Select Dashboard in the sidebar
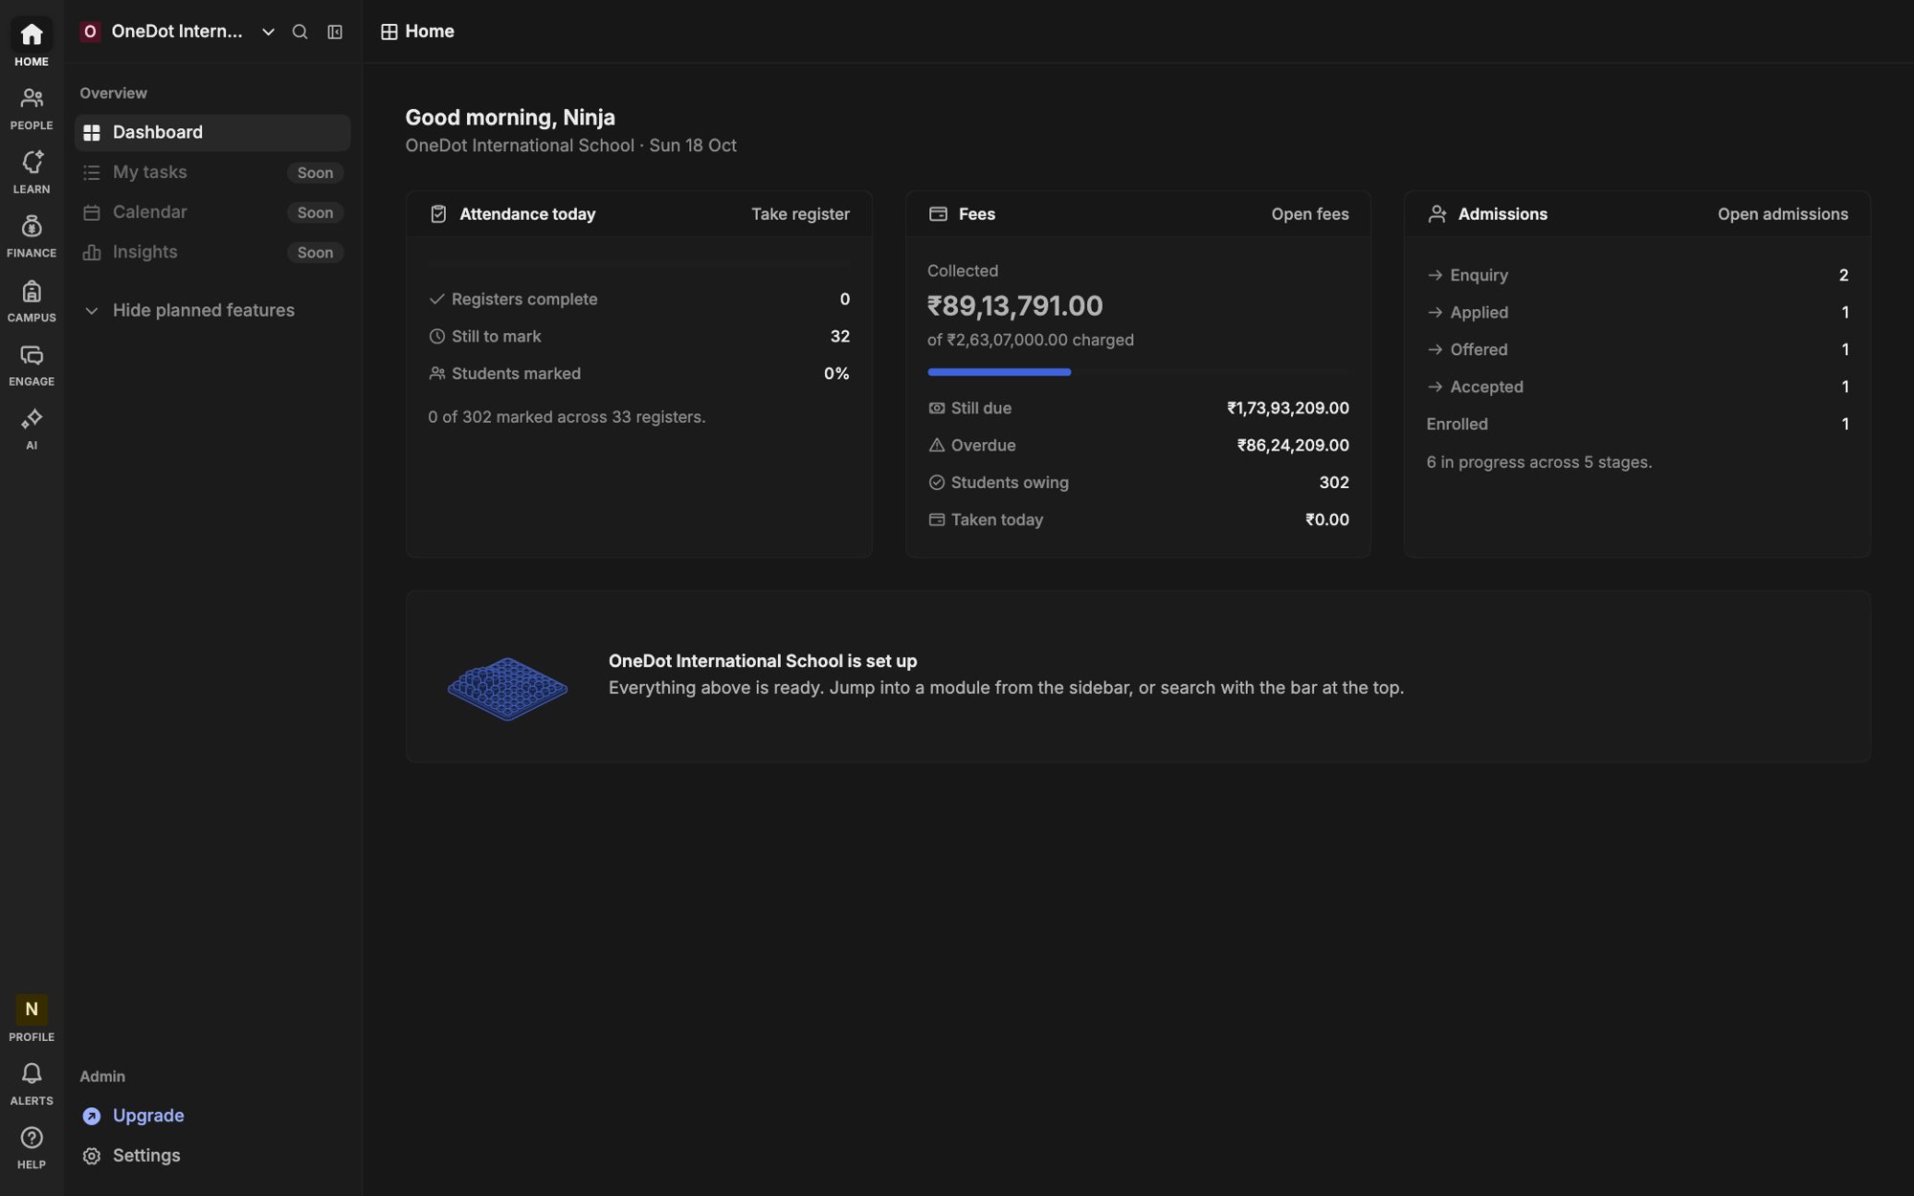This screenshot has width=1914, height=1196. click(x=212, y=132)
